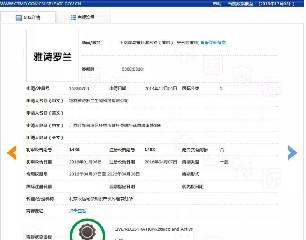306x240 pixels.
Task: Open the 帮助 help link
Action: (217, 4)
